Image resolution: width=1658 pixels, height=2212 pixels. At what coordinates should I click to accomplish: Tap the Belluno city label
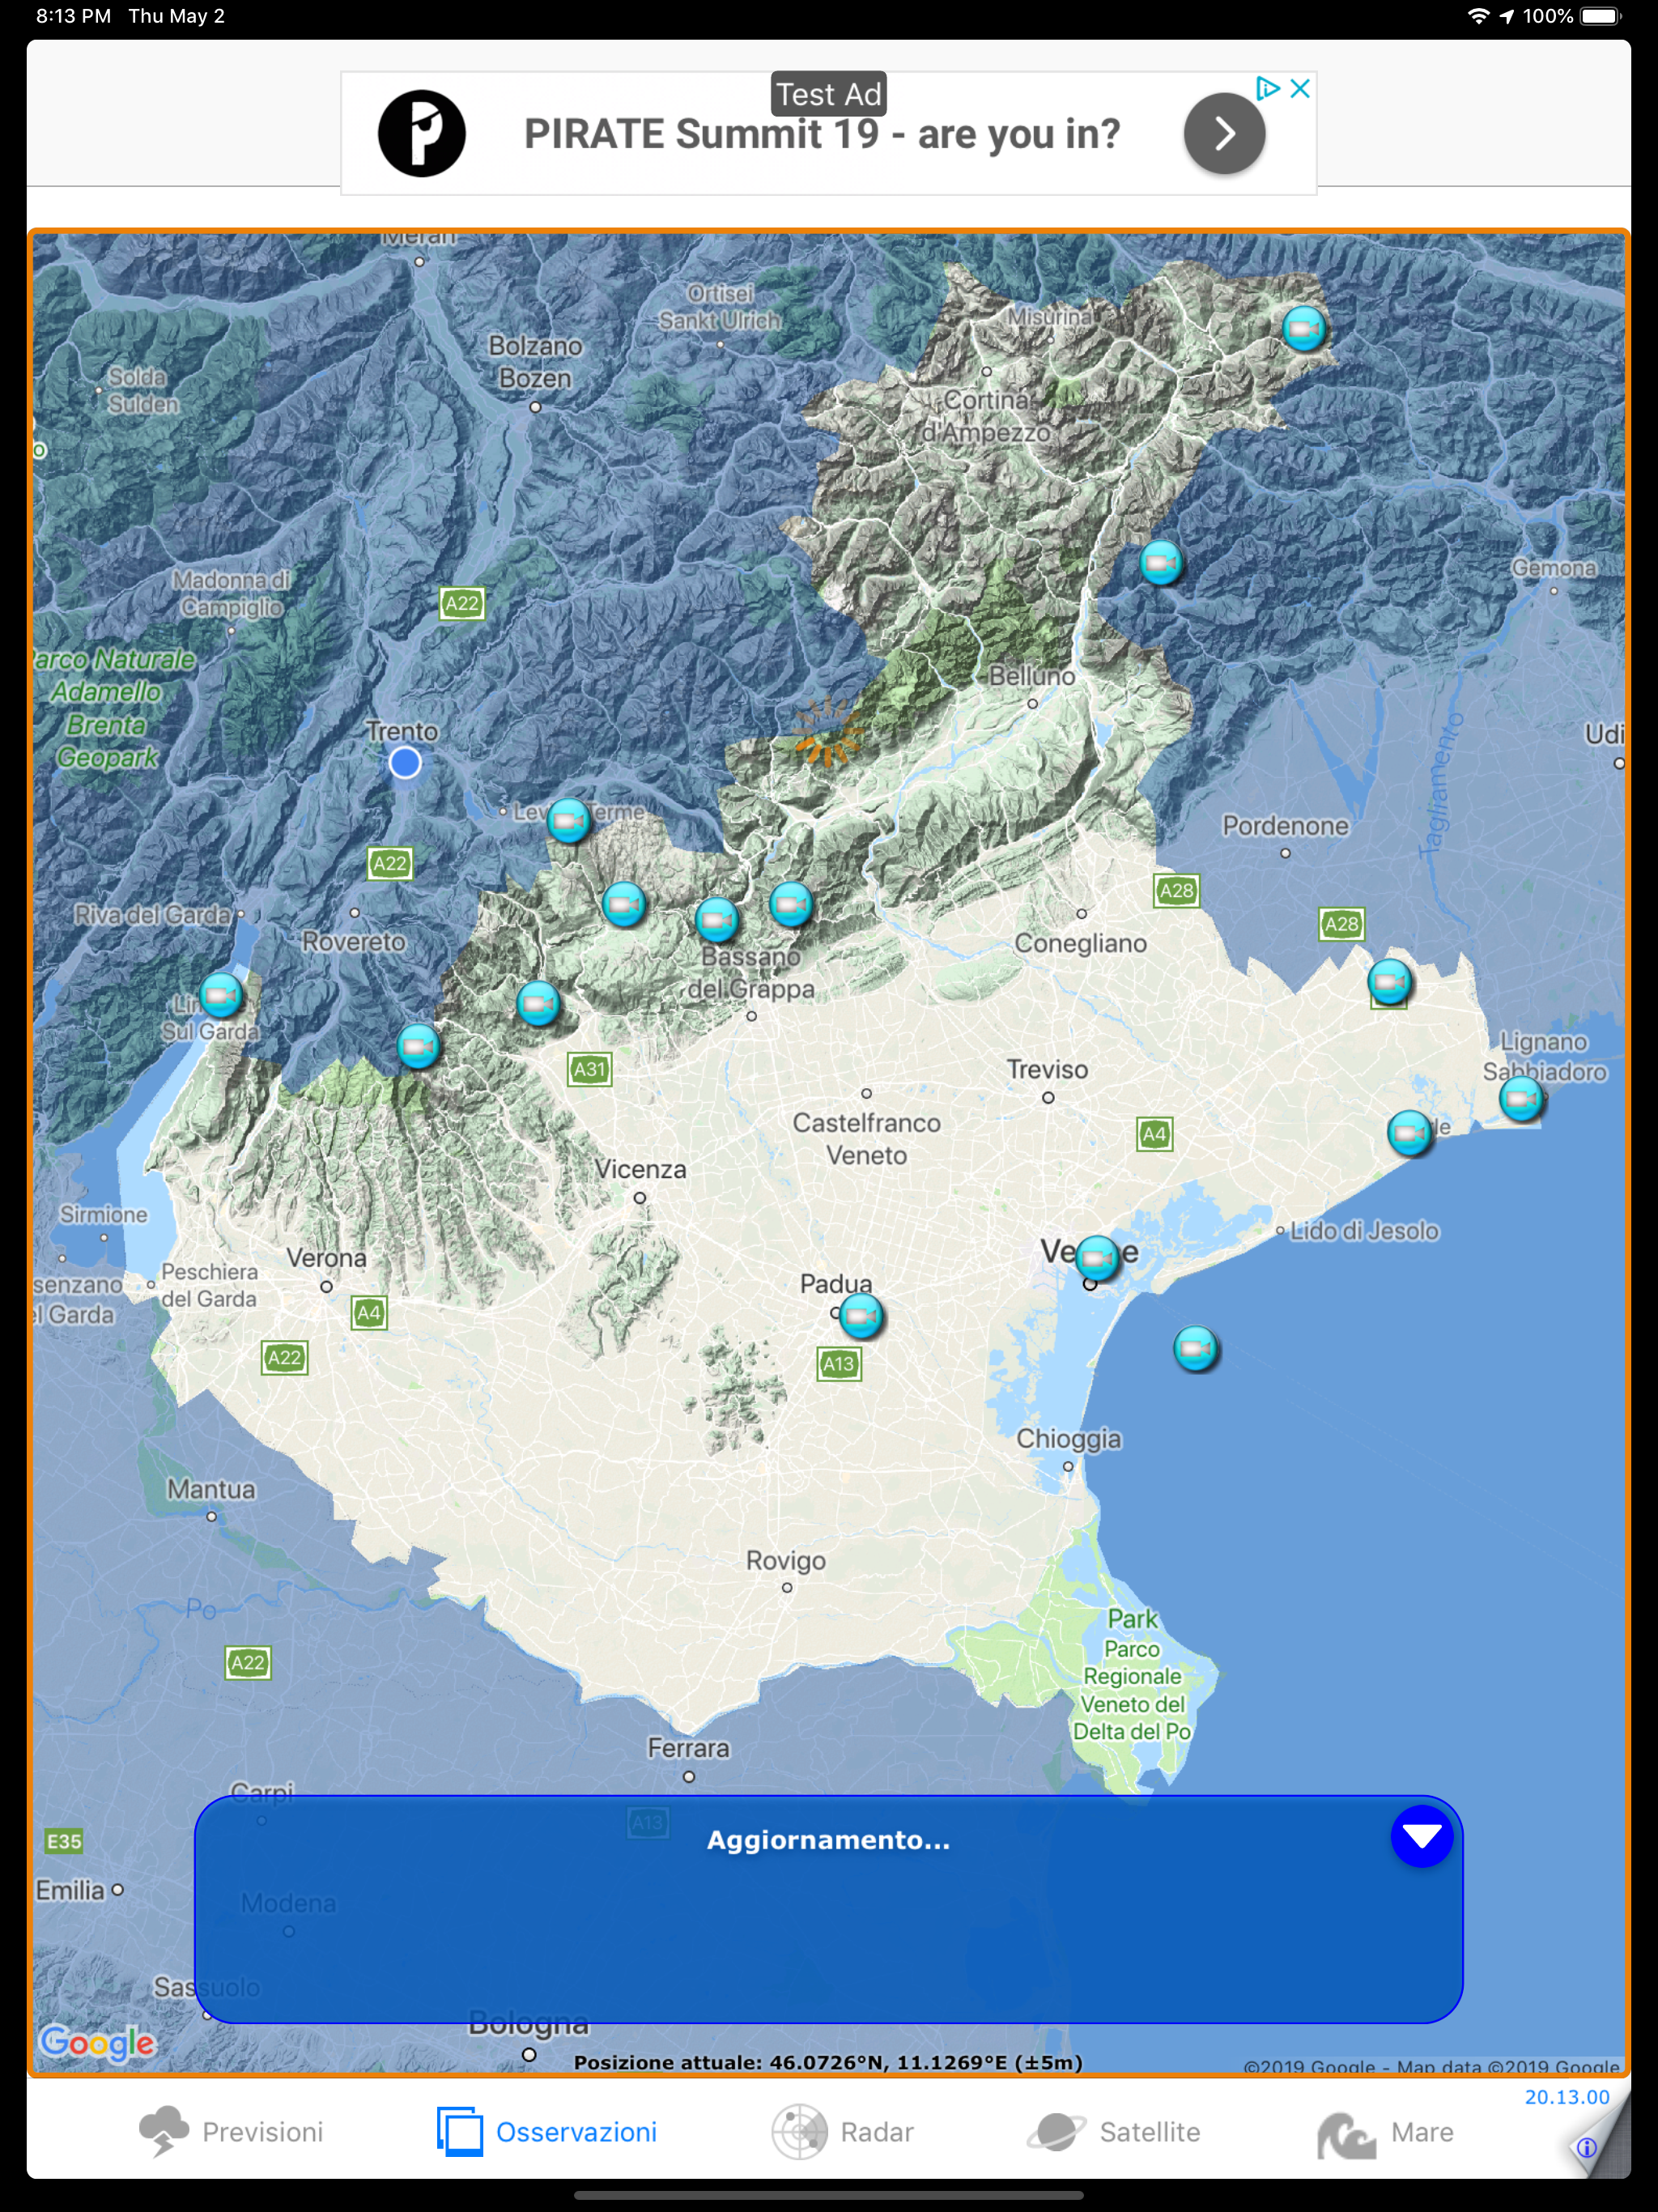1032,676
